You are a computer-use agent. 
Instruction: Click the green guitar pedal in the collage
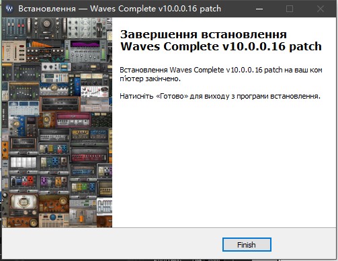click(85, 187)
